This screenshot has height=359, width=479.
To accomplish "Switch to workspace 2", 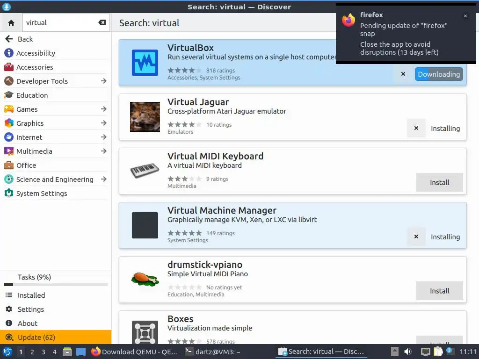I will tap(32, 352).
